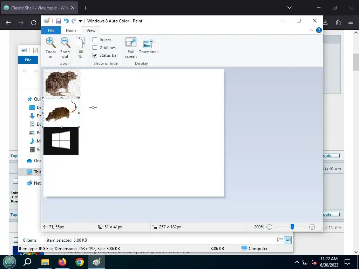Click the zoom slider plus button
Screen dimensions: 359x269
point(312,227)
